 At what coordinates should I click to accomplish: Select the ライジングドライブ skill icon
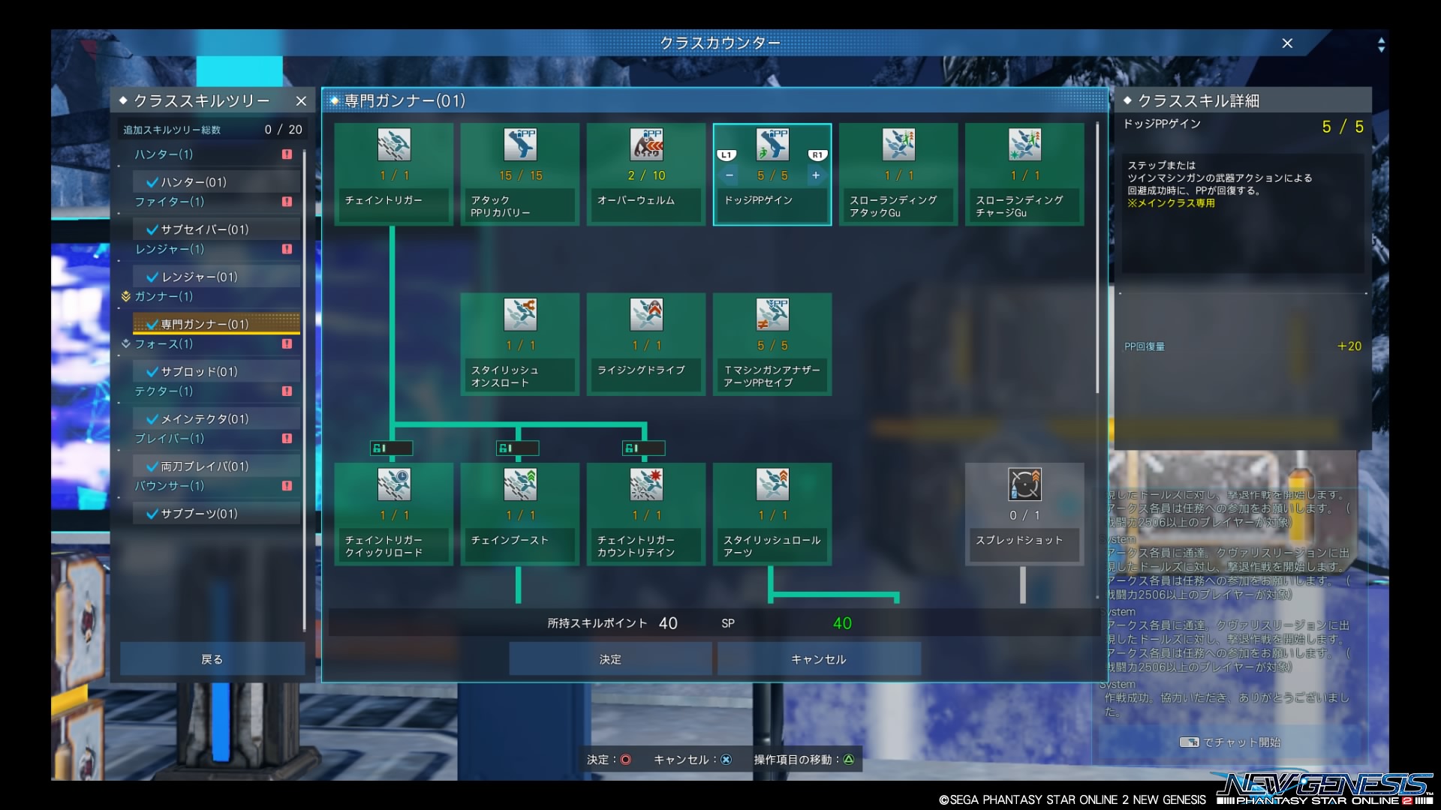pos(646,315)
